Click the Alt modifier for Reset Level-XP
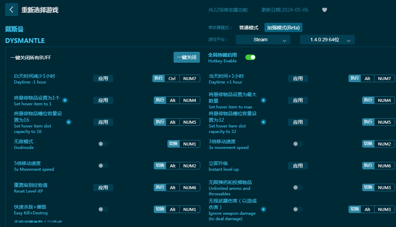The width and height of the screenshot is (396, 227). pyautogui.click(x=173, y=187)
